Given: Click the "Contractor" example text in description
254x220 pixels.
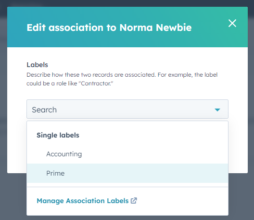Looking at the screenshot, I should click(96, 83).
